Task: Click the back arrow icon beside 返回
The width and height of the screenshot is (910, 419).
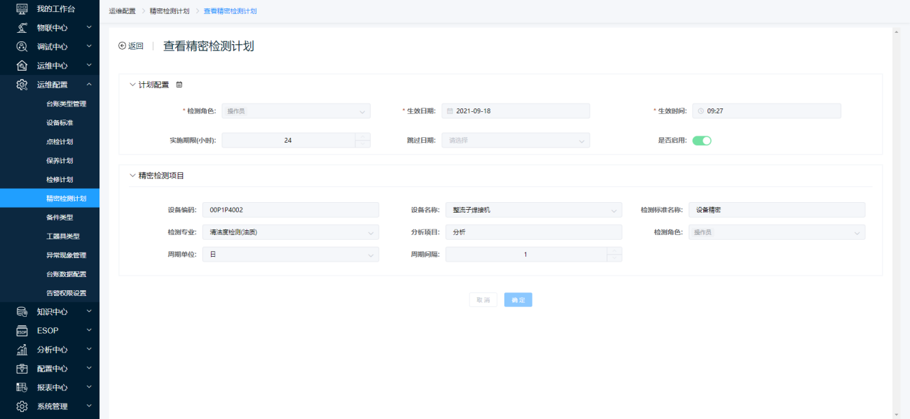Action: coord(123,46)
